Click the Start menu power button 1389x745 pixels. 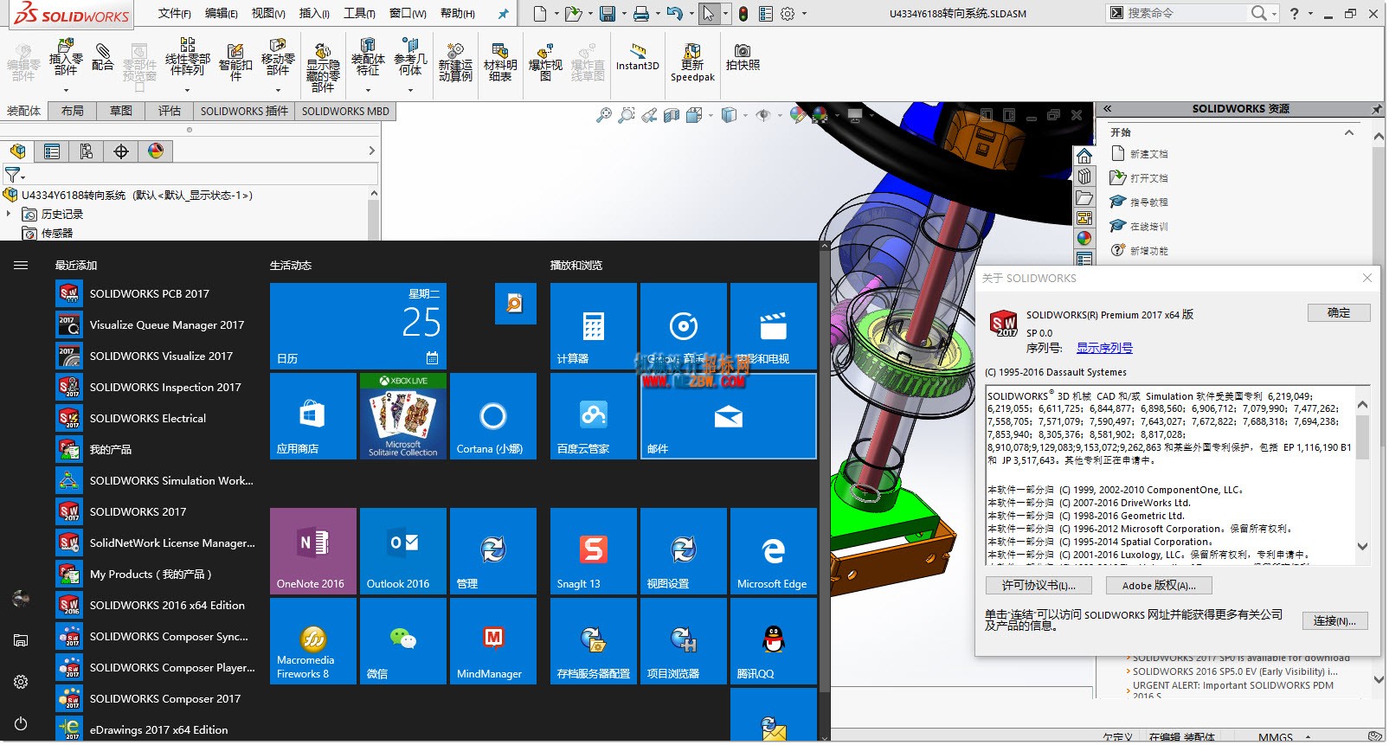coord(21,723)
